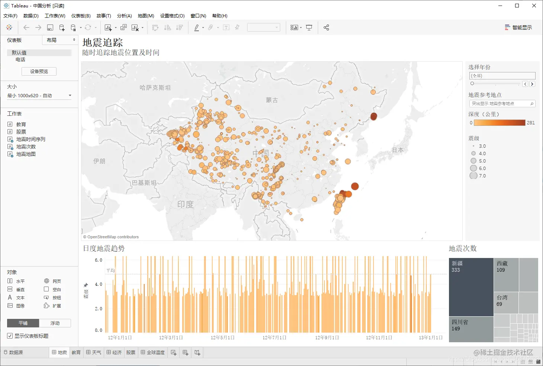Enter presentation mode
Image resolution: width=543 pixels, height=366 pixels.
(309, 27)
